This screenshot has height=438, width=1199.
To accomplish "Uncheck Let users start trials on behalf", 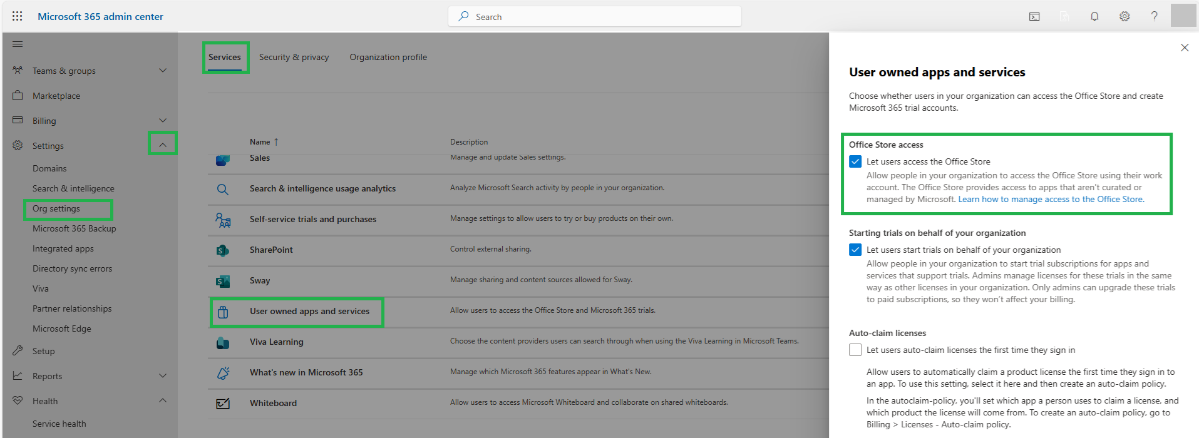I will click(x=855, y=250).
